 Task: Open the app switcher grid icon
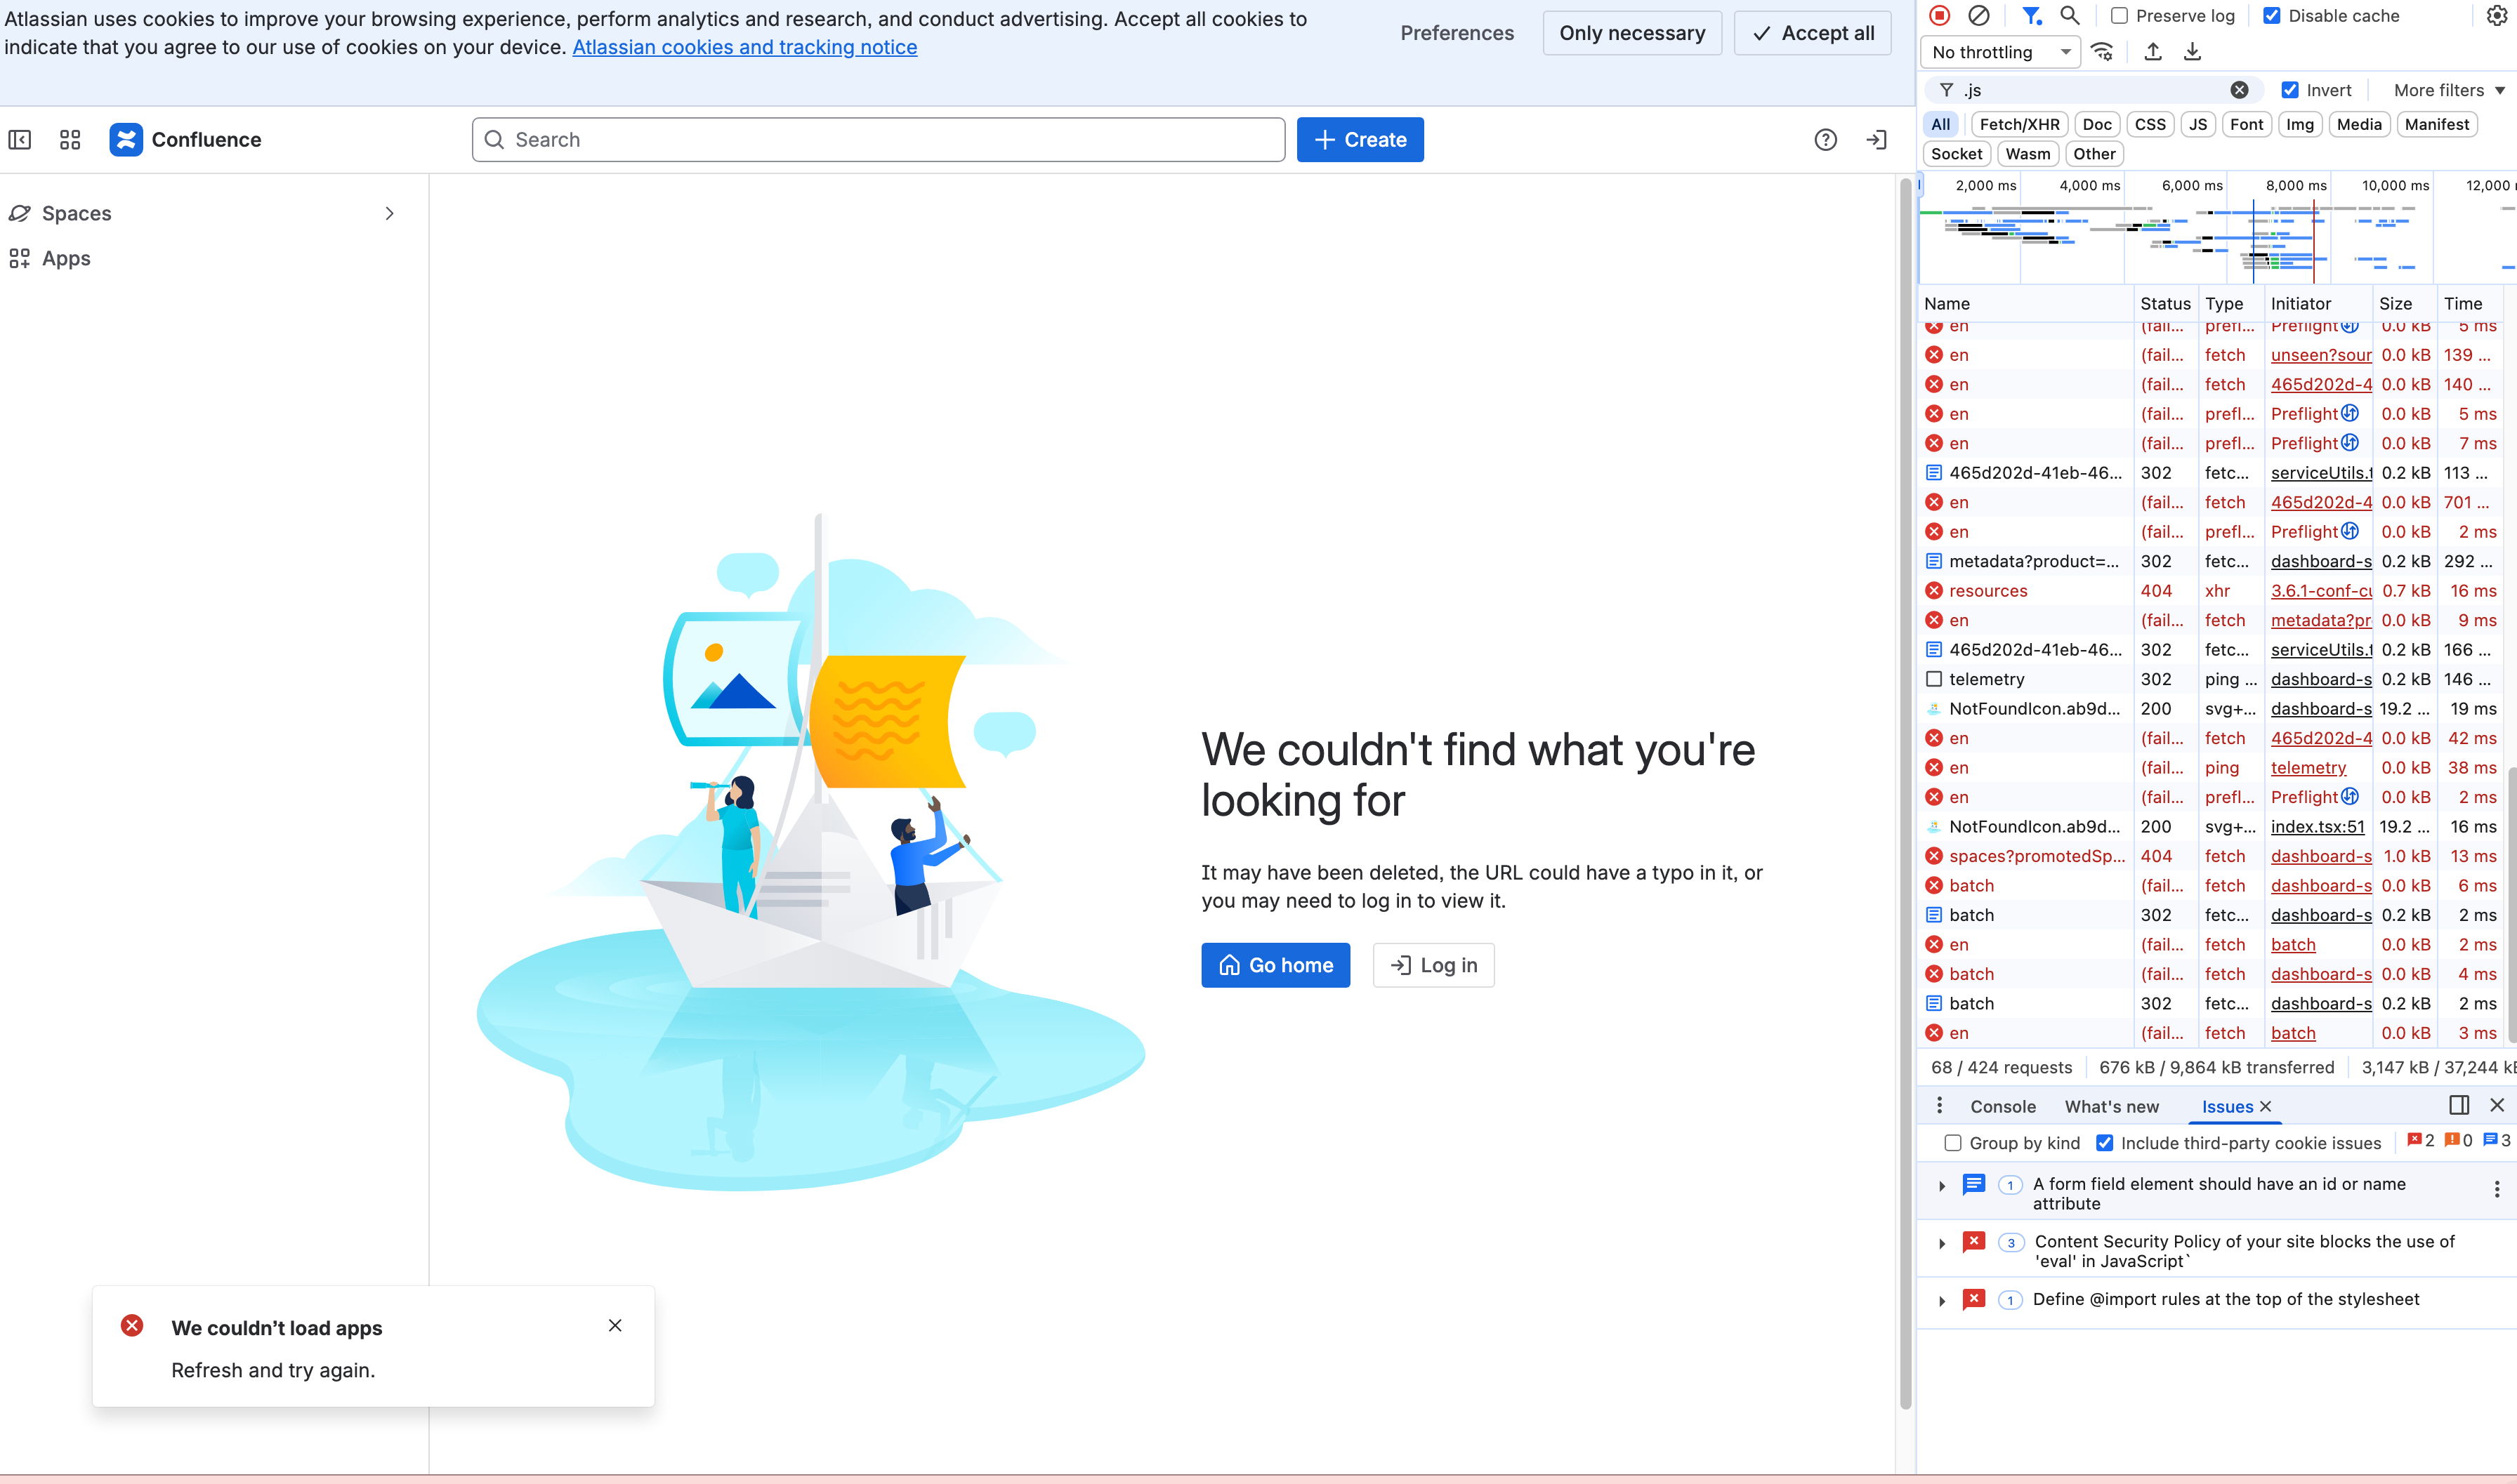click(70, 140)
